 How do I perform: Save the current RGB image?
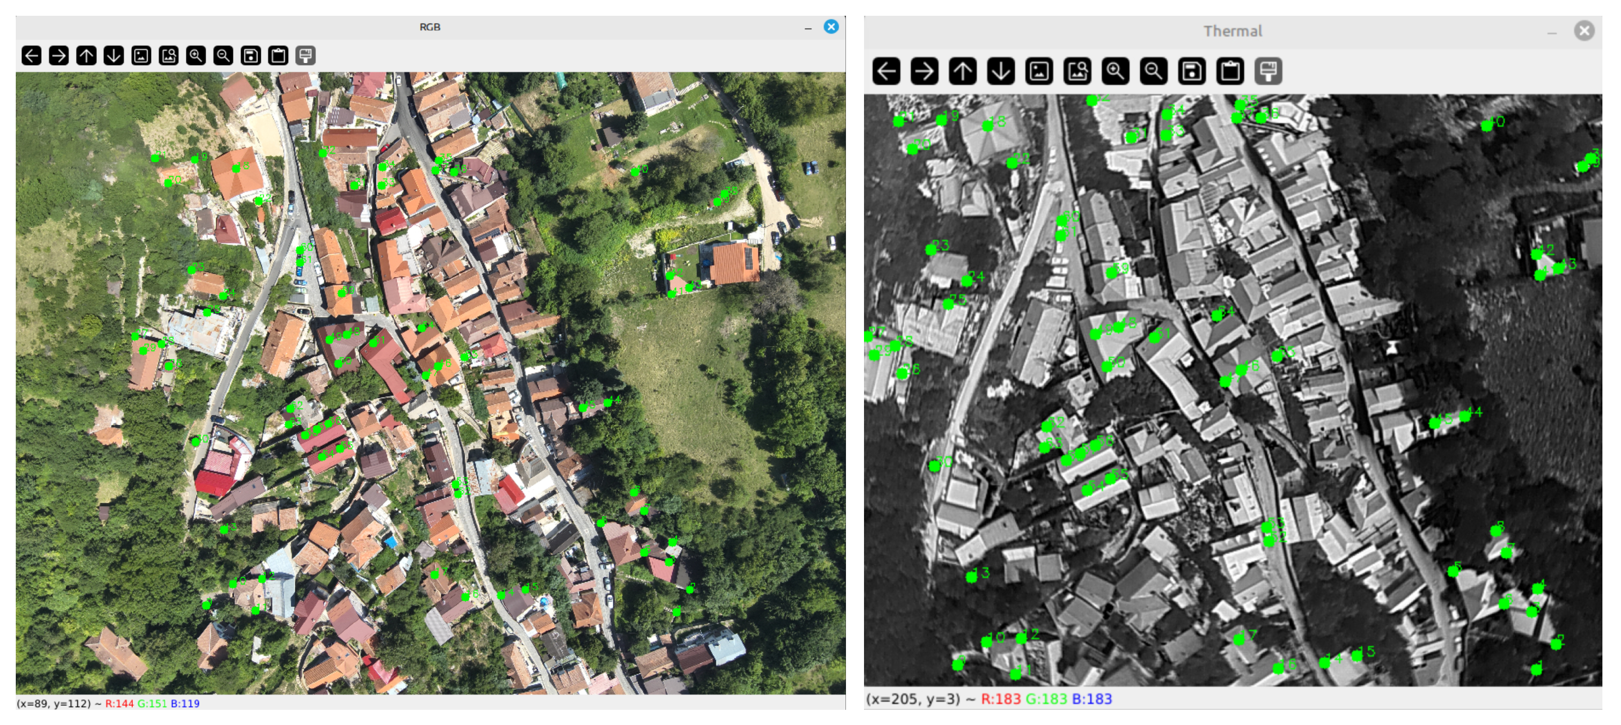251,56
